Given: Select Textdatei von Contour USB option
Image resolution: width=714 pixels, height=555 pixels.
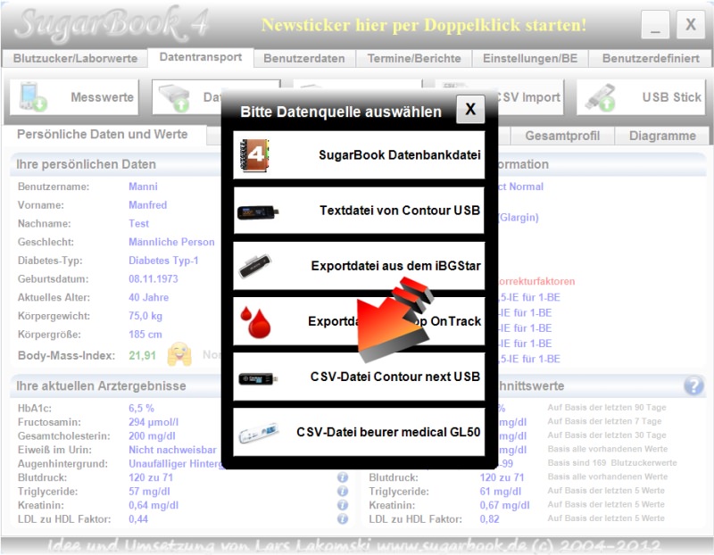Looking at the screenshot, I should pos(359,211).
